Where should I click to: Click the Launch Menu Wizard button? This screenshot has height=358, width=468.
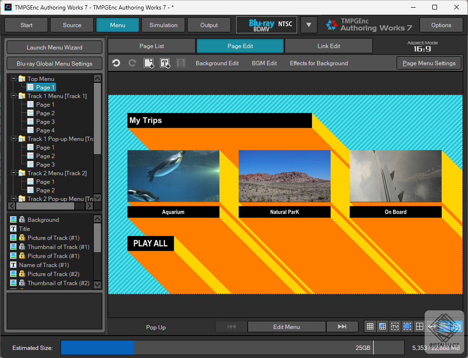point(54,48)
